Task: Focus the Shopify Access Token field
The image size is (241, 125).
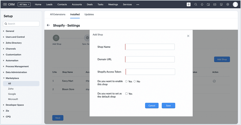Action: (x=150, y=72)
